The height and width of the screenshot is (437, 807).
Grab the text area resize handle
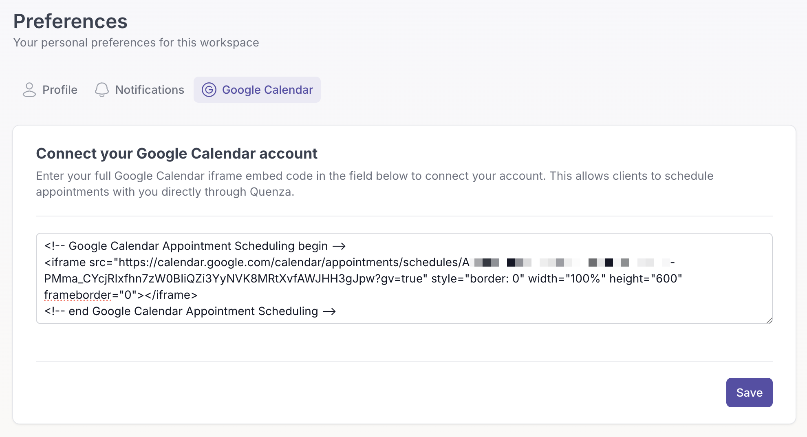coord(769,320)
